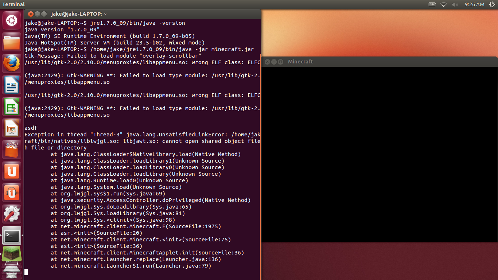Open the 9:26 AM clock menu

click(x=475, y=4)
